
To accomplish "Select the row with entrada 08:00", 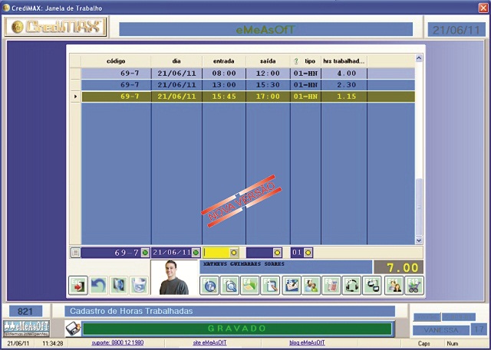I will coord(224,73).
